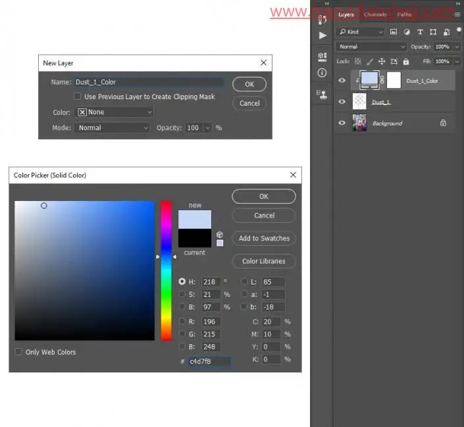
Task: Select the G green radio button
Action: coord(182,334)
